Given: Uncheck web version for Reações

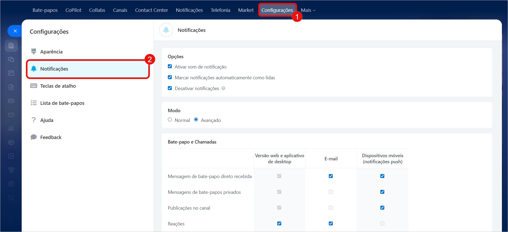Looking at the screenshot, I should 279,223.
